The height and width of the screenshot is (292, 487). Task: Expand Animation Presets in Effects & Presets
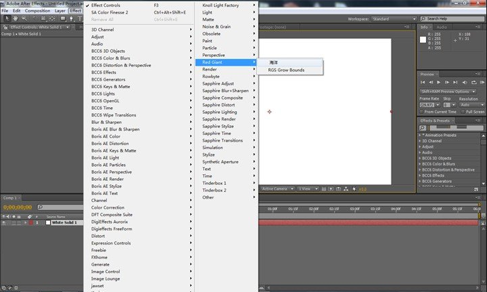pos(420,134)
